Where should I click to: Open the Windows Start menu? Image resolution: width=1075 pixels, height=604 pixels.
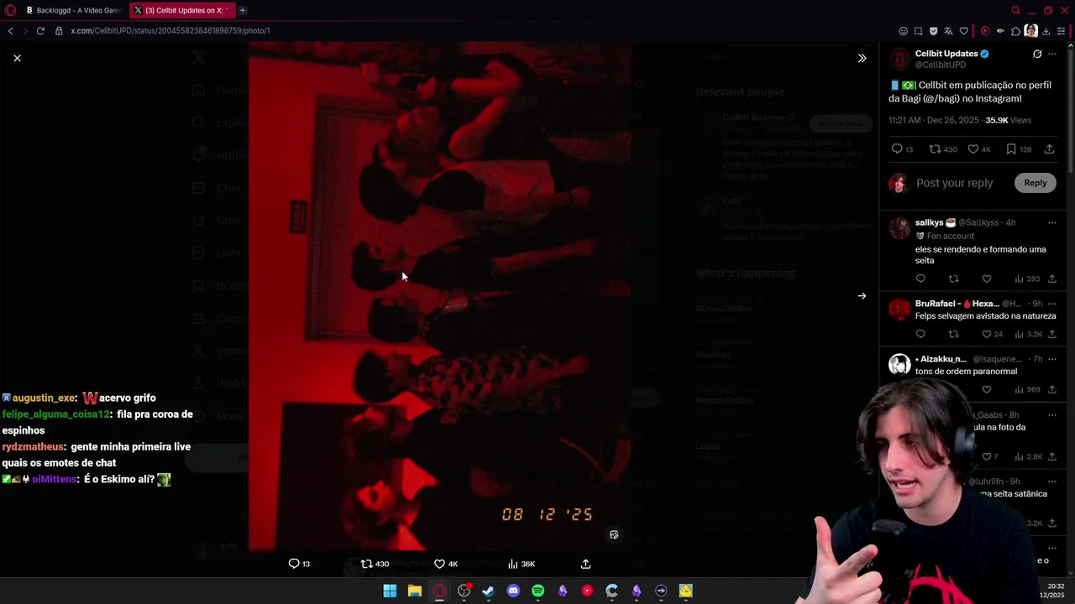tap(390, 591)
